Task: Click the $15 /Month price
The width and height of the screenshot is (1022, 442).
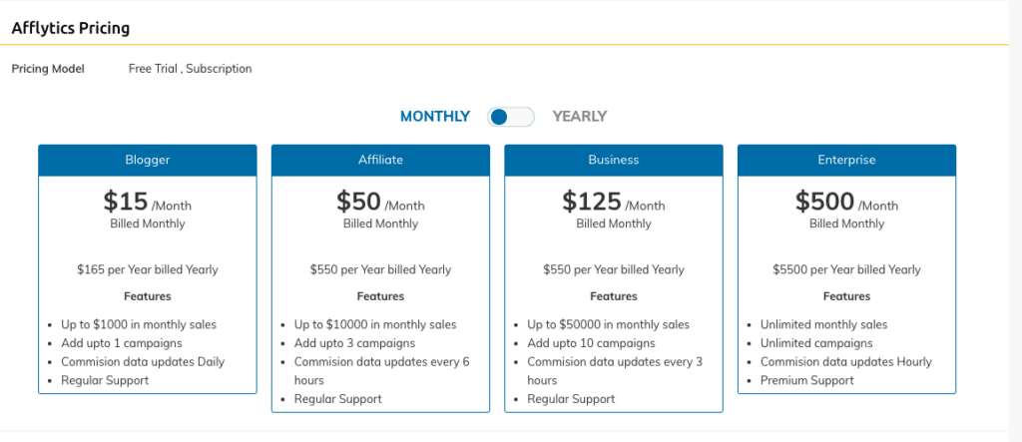Action: (x=148, y=202)
